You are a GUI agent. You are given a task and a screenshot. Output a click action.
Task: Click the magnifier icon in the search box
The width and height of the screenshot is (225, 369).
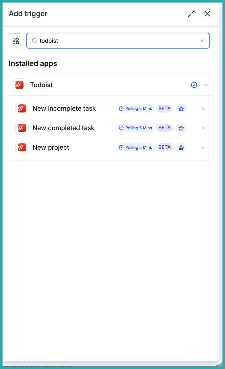point(35,41)
